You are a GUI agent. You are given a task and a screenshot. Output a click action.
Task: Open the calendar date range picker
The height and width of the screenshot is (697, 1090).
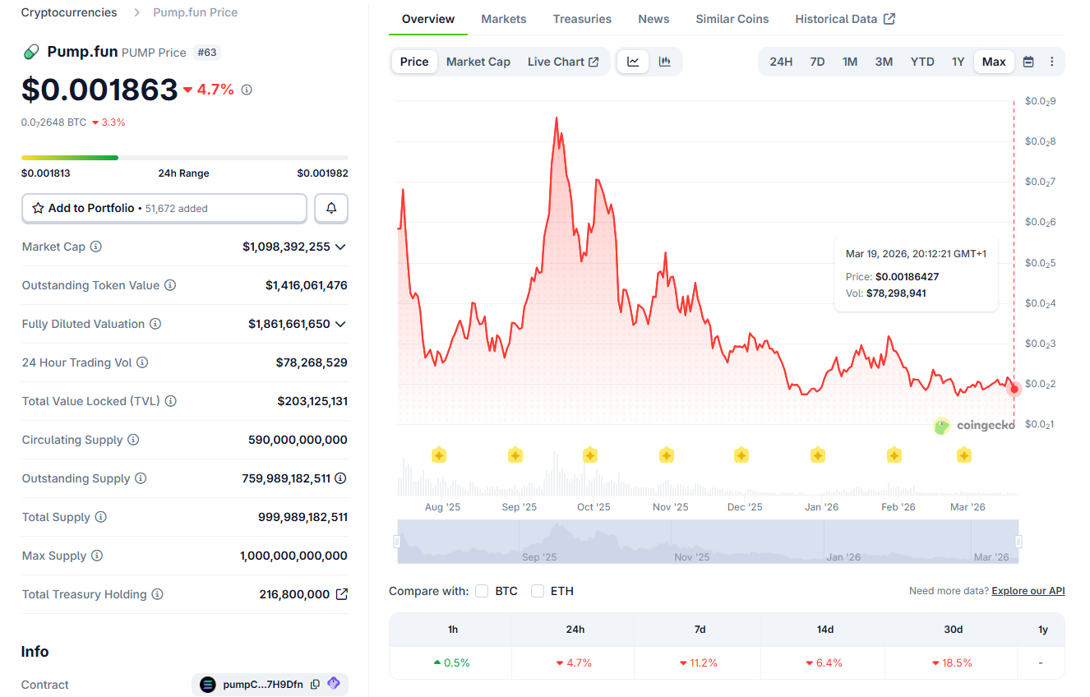coord(1028,62)
